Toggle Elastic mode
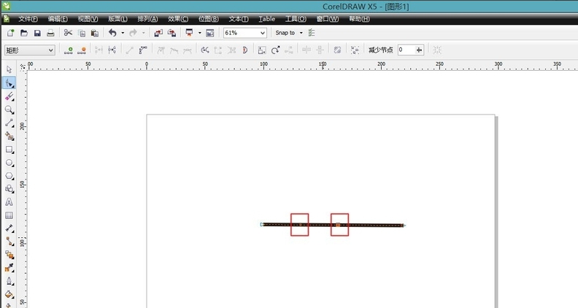The image size is (578, 308). pos(337,50)
